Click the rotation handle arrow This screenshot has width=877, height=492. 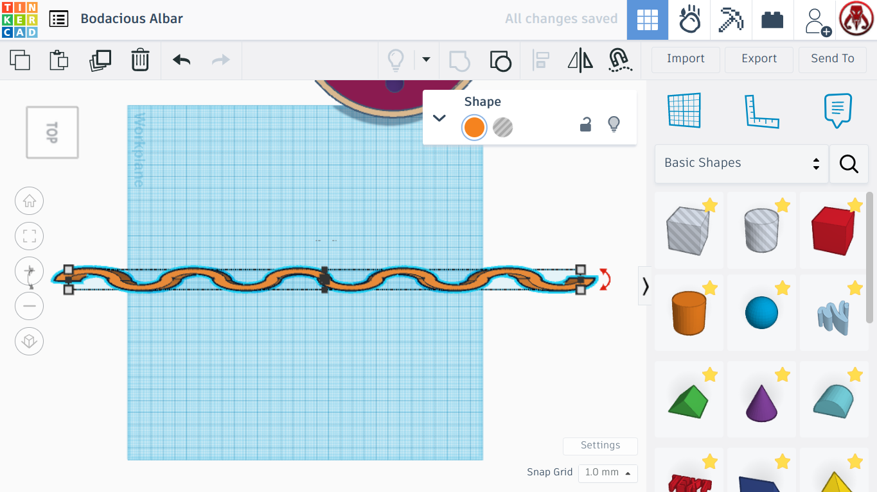point(604,280)
